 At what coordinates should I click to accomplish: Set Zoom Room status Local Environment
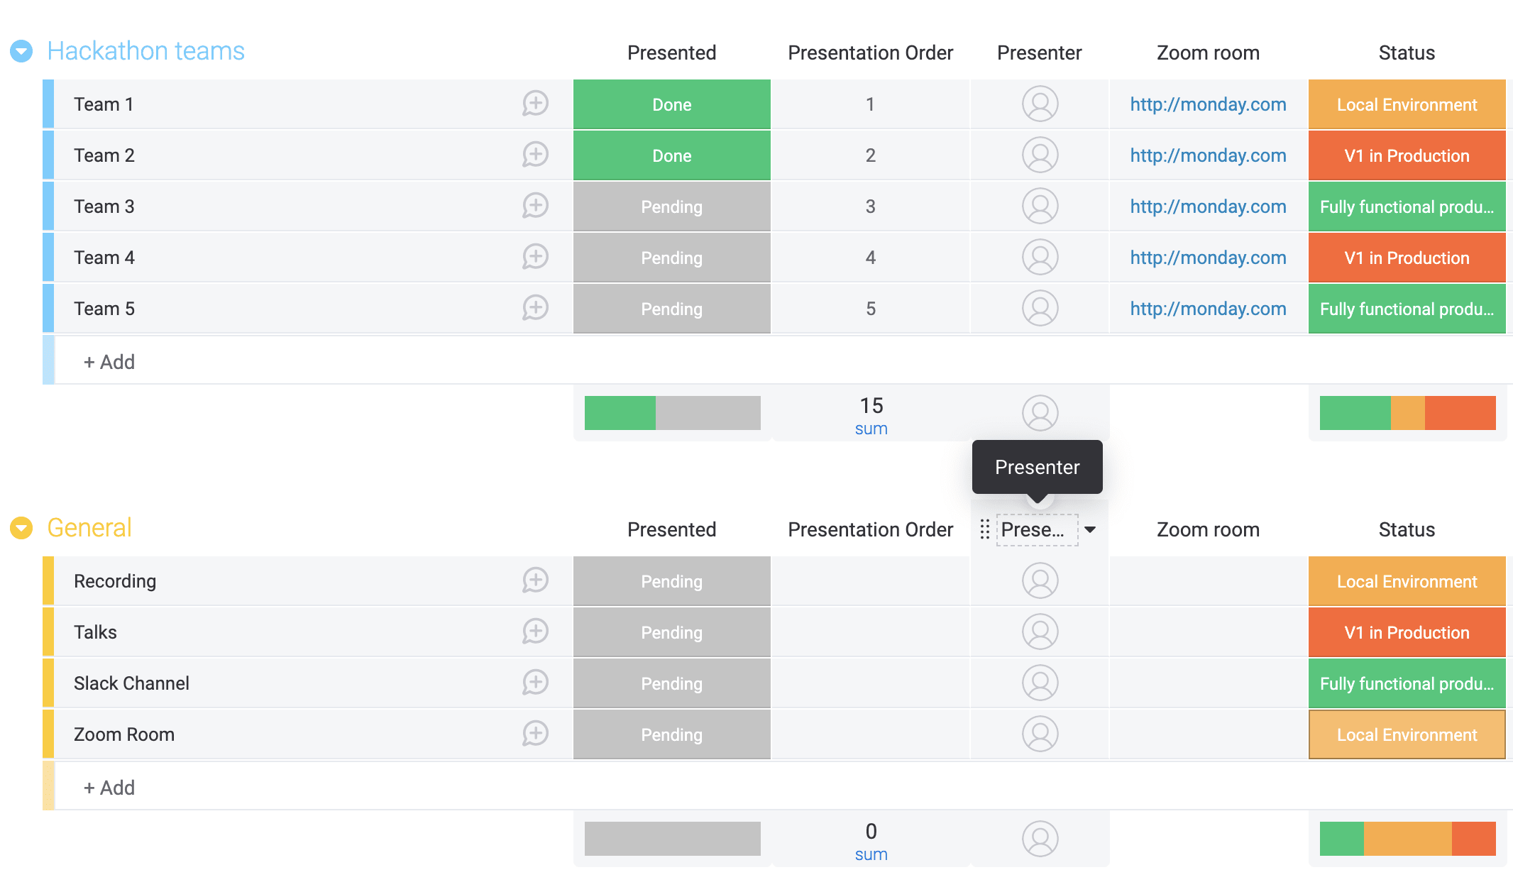1407,734
